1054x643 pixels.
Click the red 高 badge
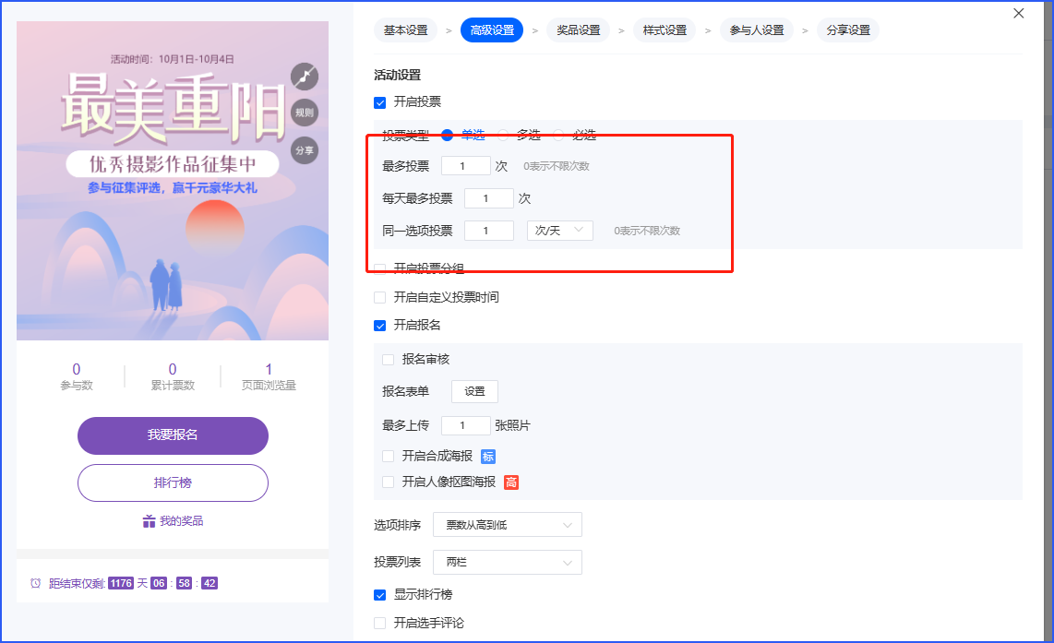511,482
